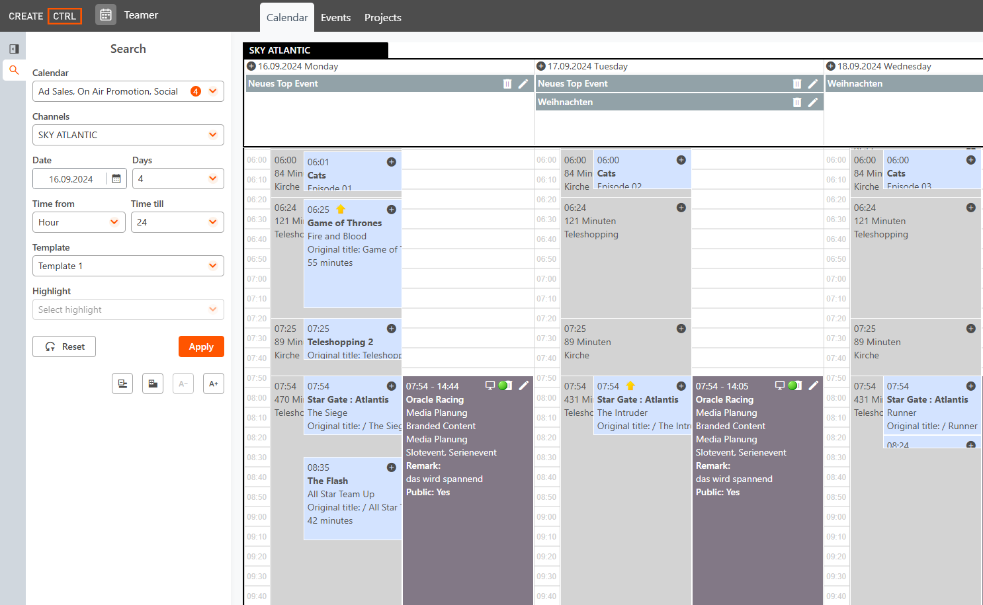Collapse the sidebar panel toggle icon
This screenshot has width=983, height=605.
coord(14,49)
